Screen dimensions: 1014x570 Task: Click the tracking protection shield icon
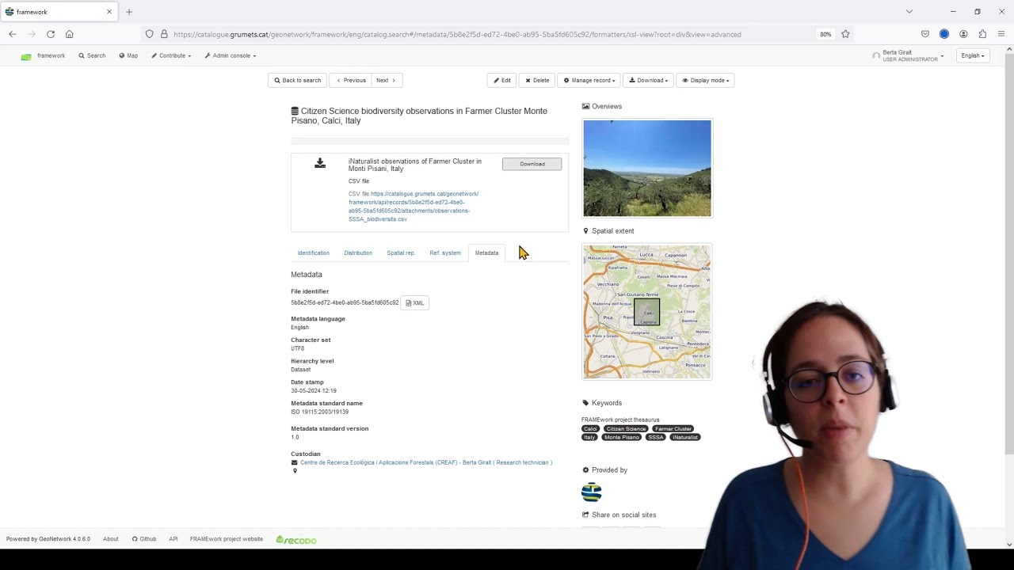(149, 34)
